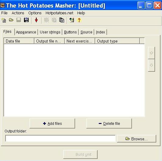Select the Files tab
This screenshot has width=162, height=161.
coord(7,32)
